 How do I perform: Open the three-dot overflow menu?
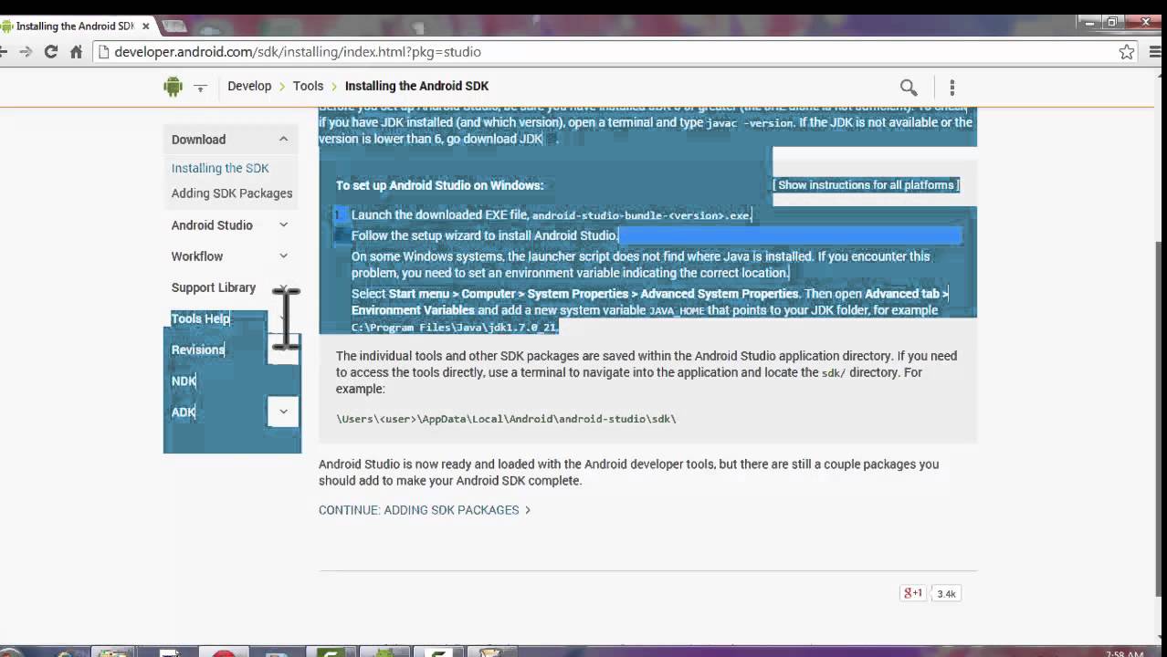(951, 87)
